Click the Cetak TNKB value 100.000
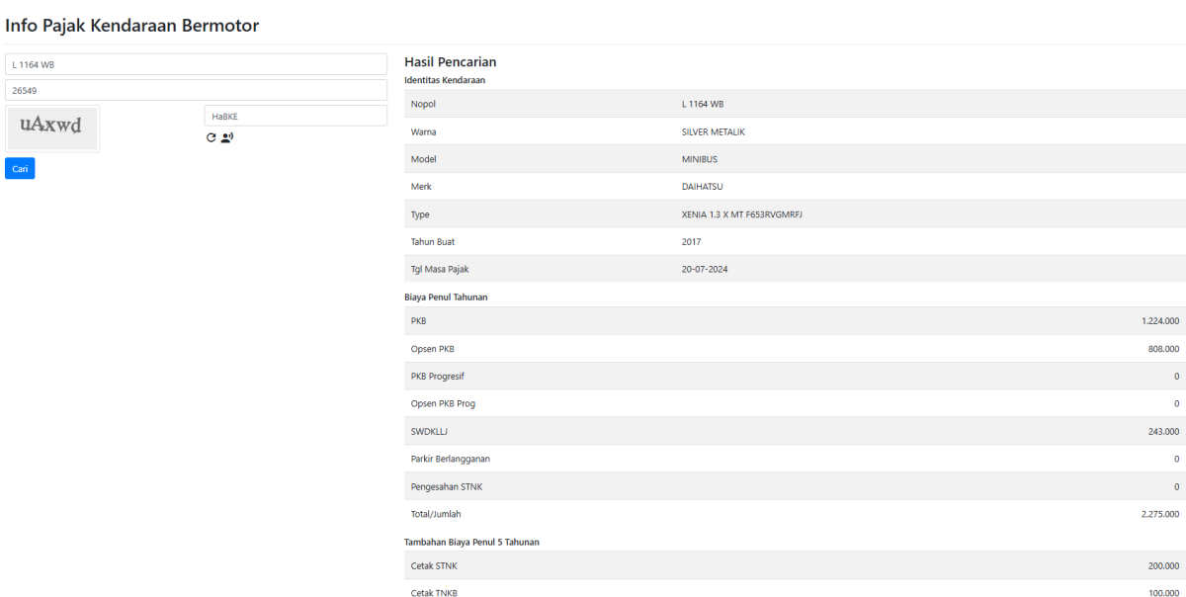 (1162, 593)
